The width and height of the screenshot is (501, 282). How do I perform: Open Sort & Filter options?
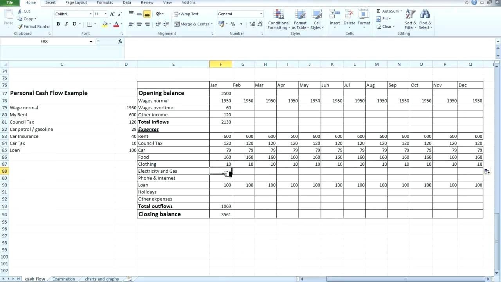(410, 20)
